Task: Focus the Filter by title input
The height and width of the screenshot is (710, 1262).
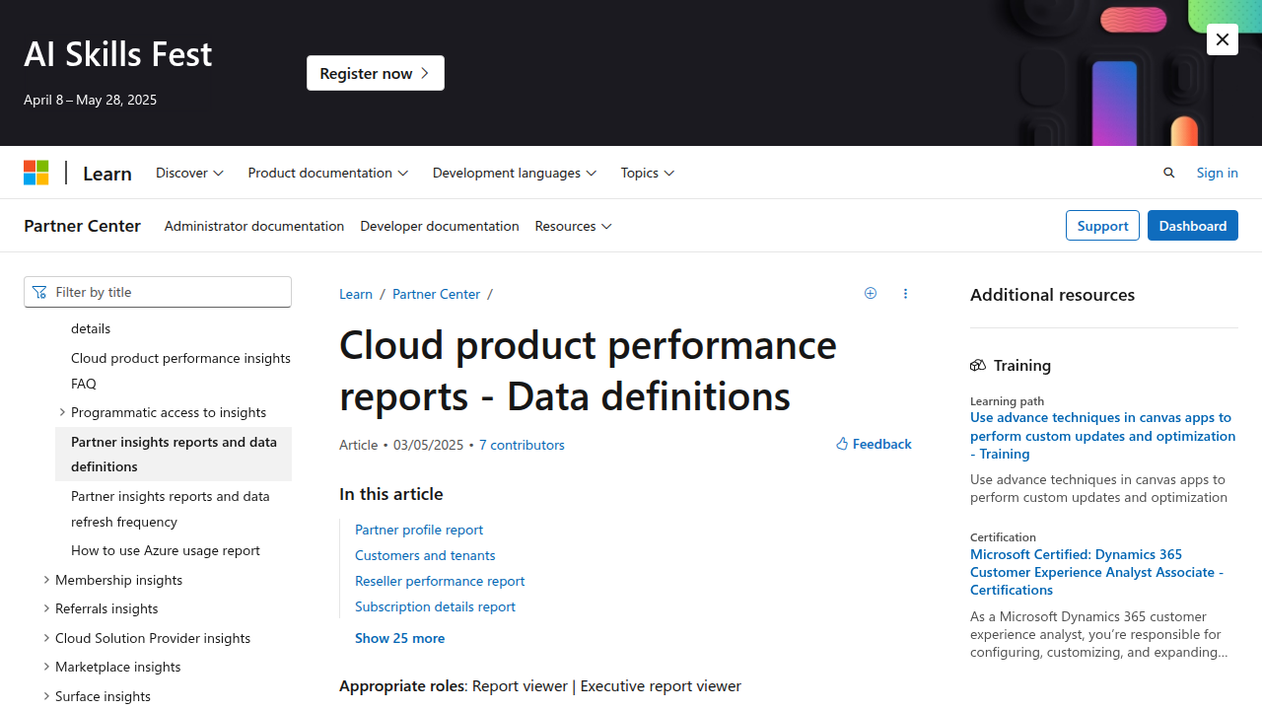Action: pos(158,292)
